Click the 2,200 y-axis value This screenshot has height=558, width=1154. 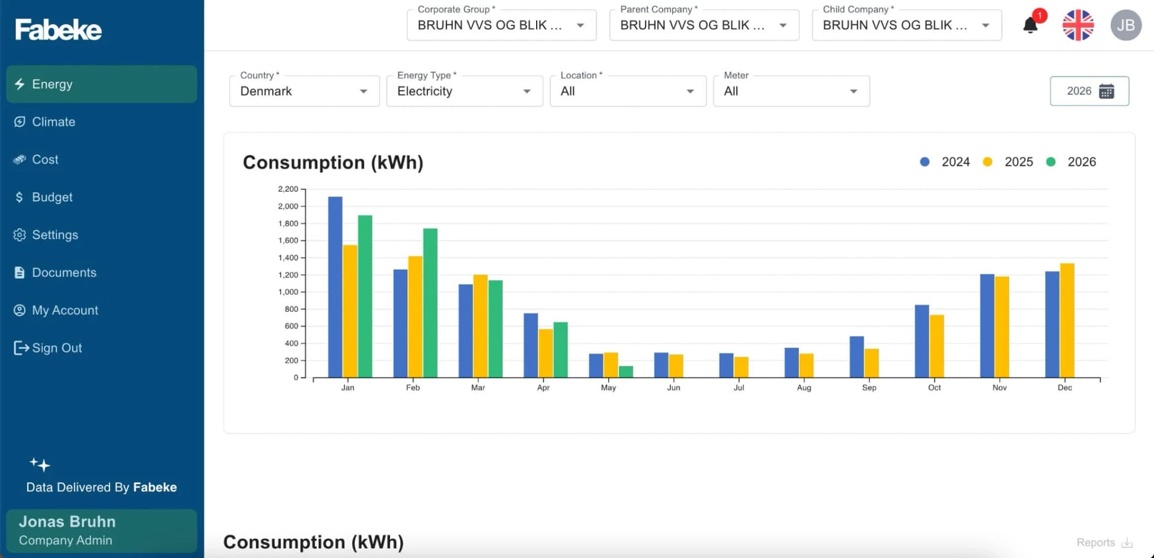(x=288, y=189)
